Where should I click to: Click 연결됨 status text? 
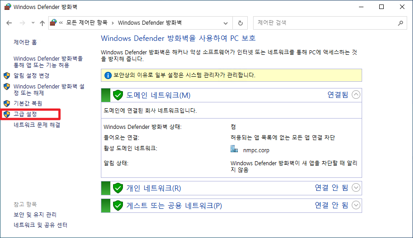pos(338,95)
